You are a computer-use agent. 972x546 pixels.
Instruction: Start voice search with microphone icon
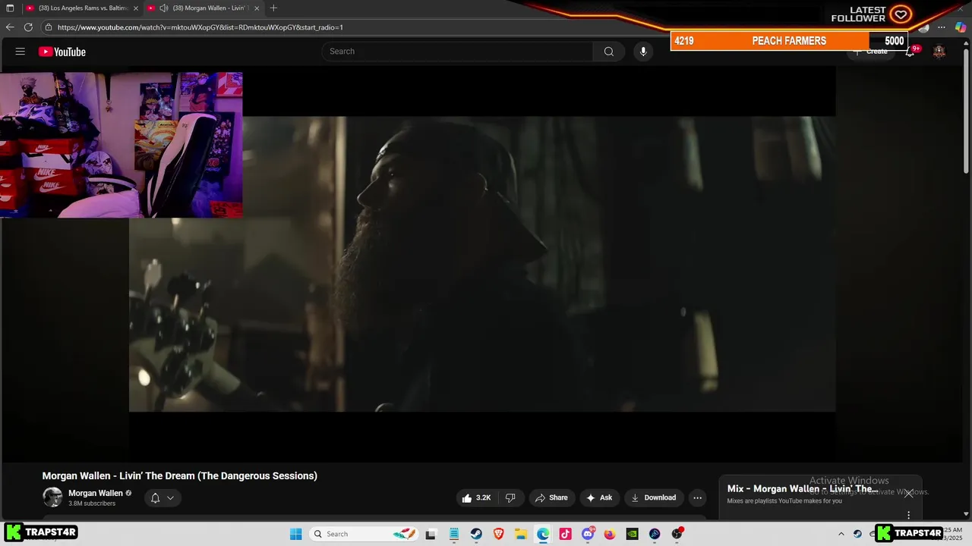(x=643, y=52)
